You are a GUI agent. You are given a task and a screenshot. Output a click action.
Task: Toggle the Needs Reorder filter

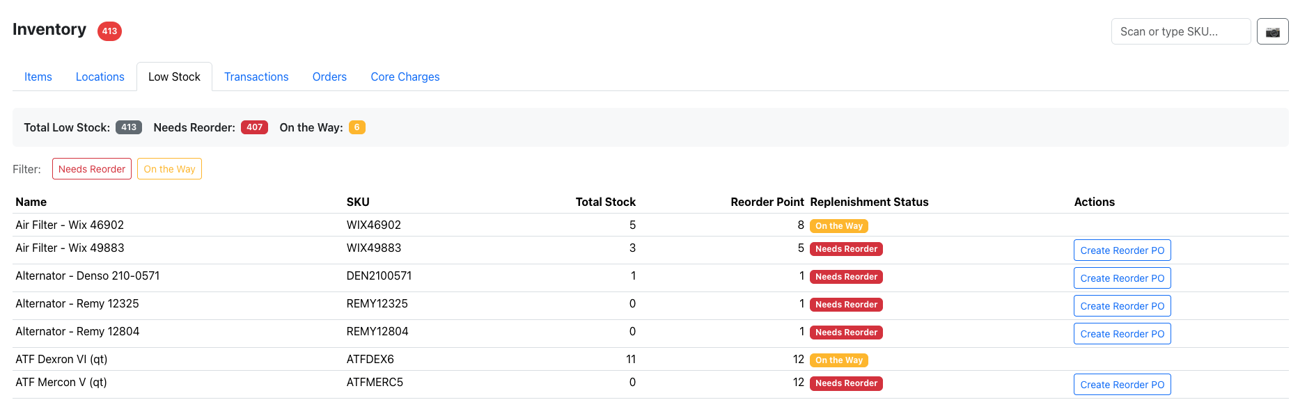[x=92, y=169]
